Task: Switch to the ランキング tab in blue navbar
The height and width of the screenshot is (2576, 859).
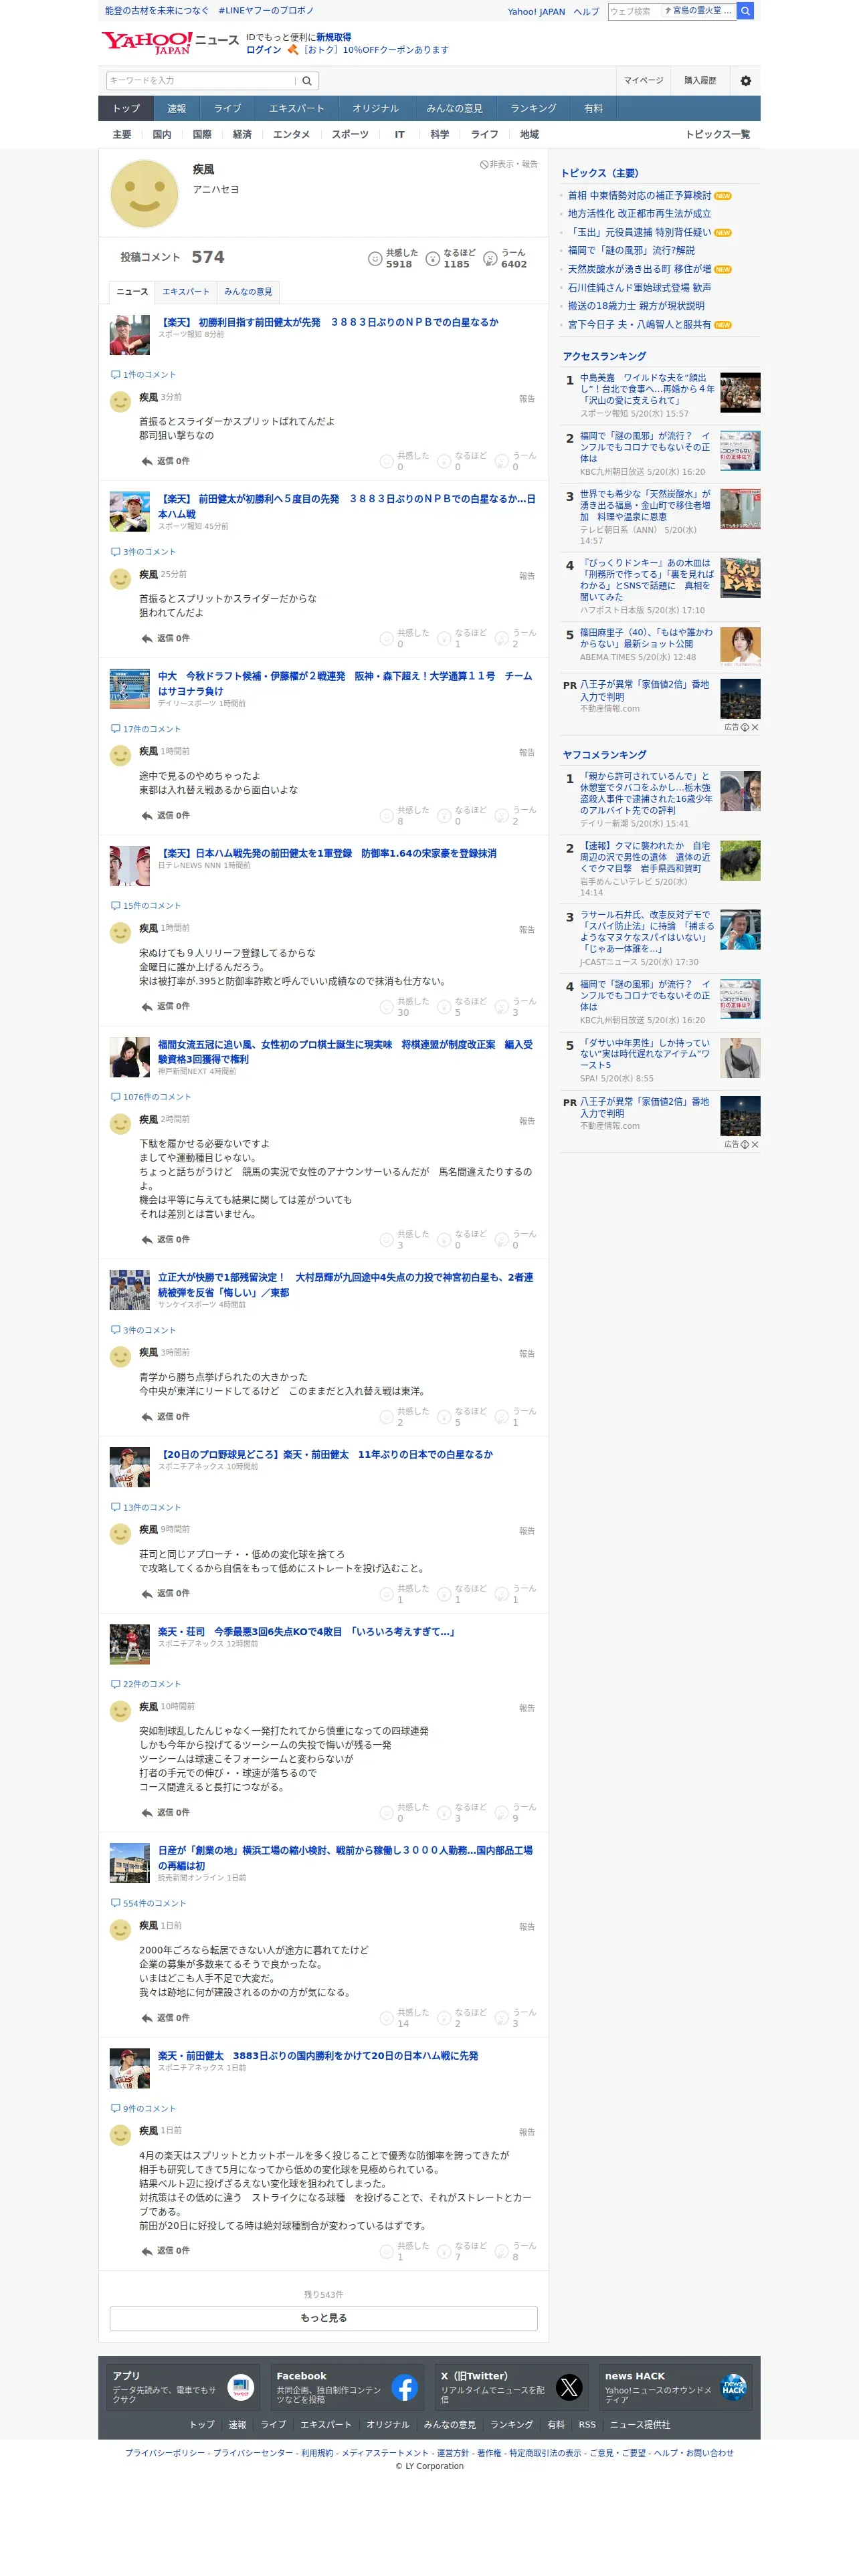Action: [x=533, y=108]
